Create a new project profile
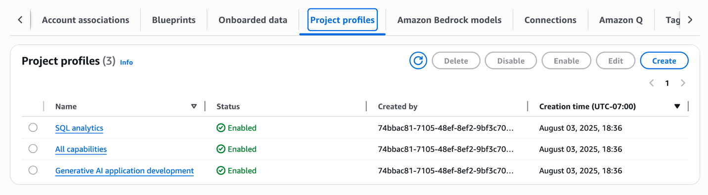The width and height of the screenshot is (708, 195). click(x=664, y=61)
